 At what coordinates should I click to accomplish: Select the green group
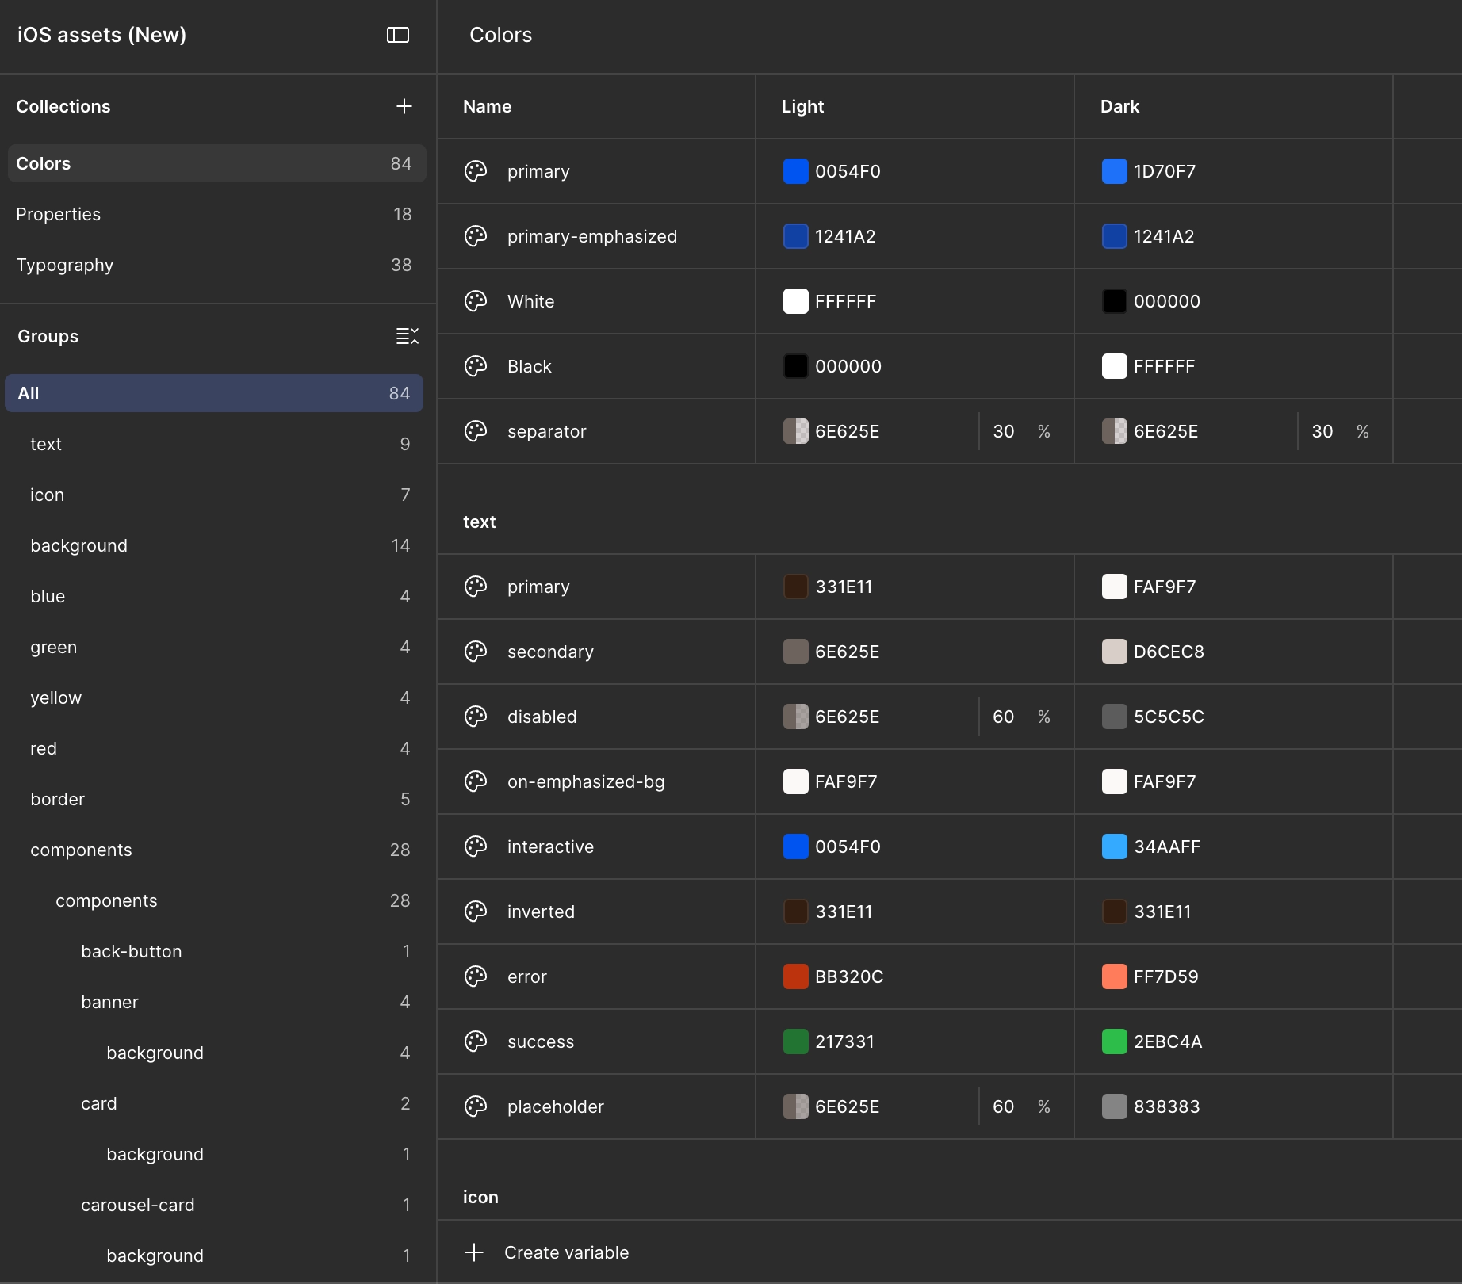tap(214, 647)
